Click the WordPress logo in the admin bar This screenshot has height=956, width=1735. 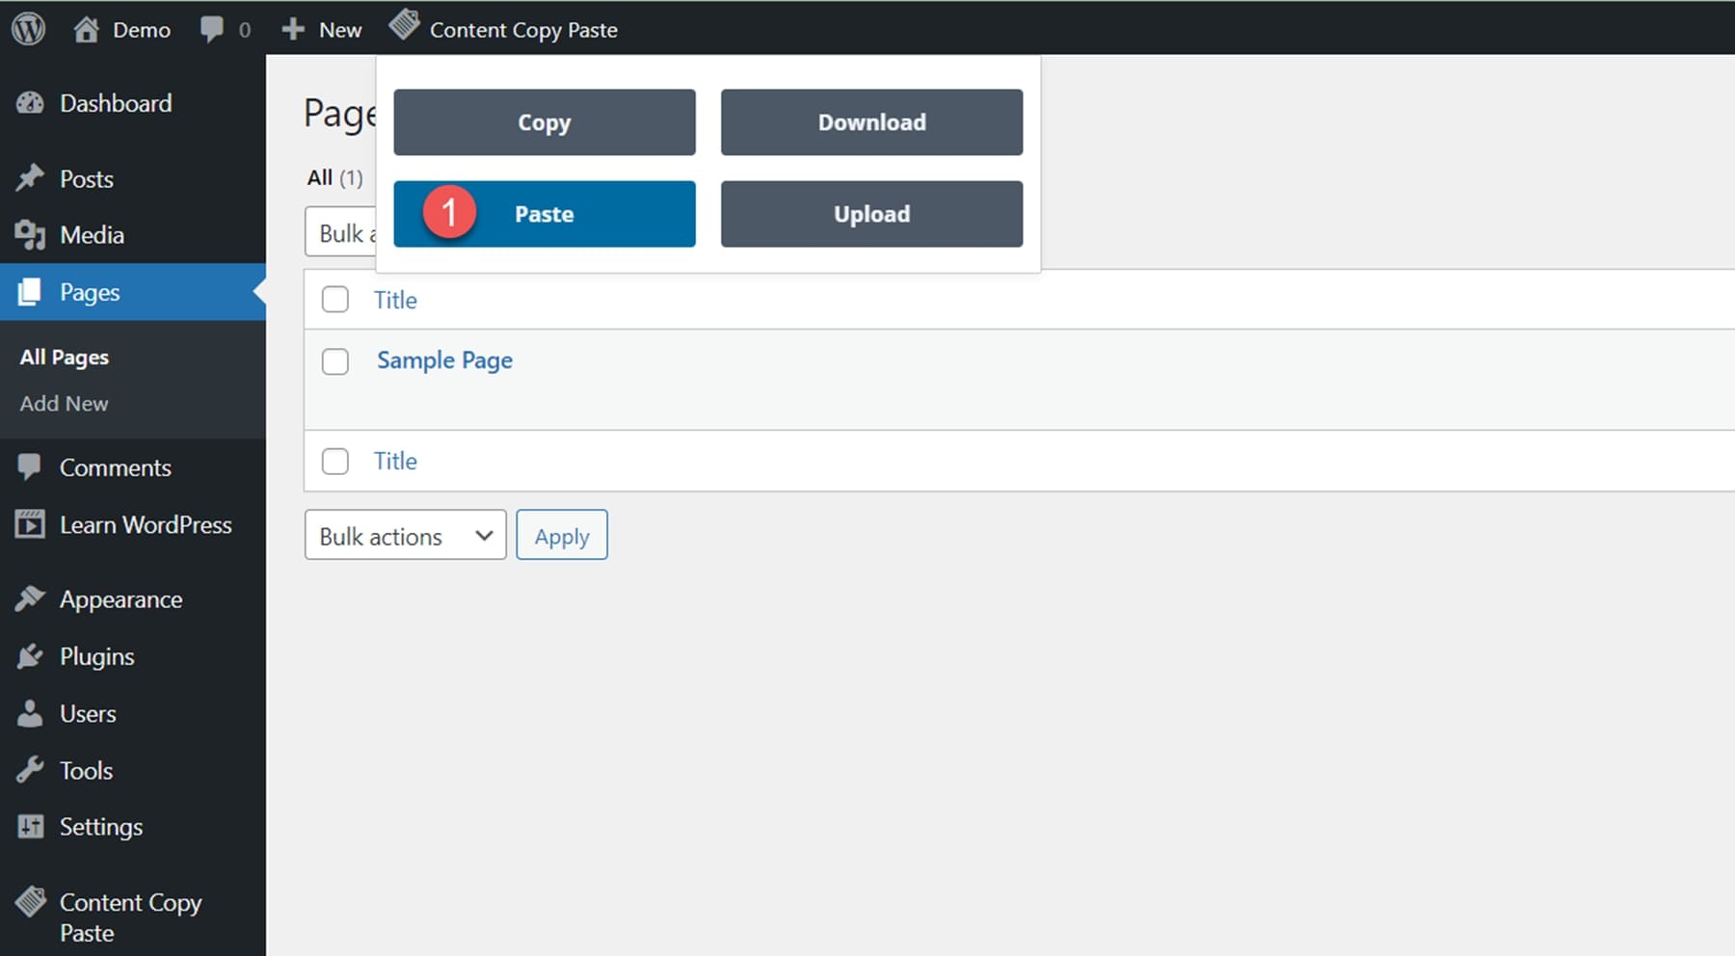(x=28, y=26)
